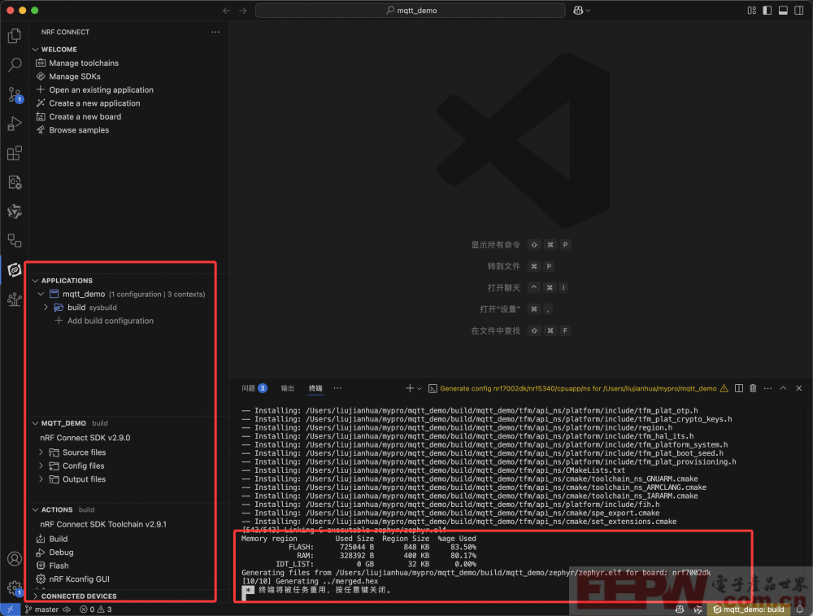This screenshot has height=616, width=813.
Task: Switch to the 终端 terminal tab
Action: point(315,388)
